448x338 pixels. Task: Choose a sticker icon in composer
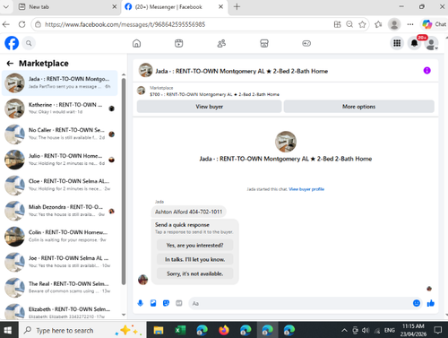point(166,303)
